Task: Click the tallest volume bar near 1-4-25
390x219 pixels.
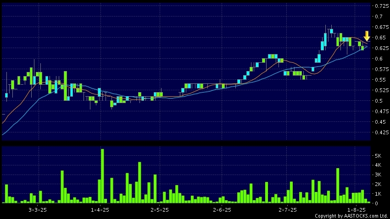Action: (x=102, y=176)
